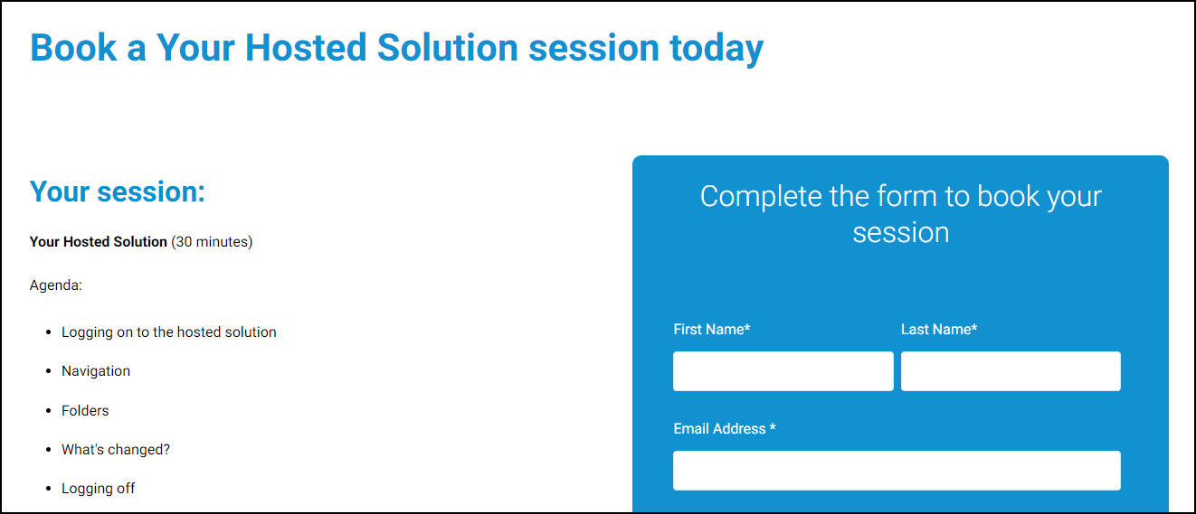The height and width of the screenshot is (514, 1196).
Task: Click the "Agenda:" label
Action: (56, 285)
